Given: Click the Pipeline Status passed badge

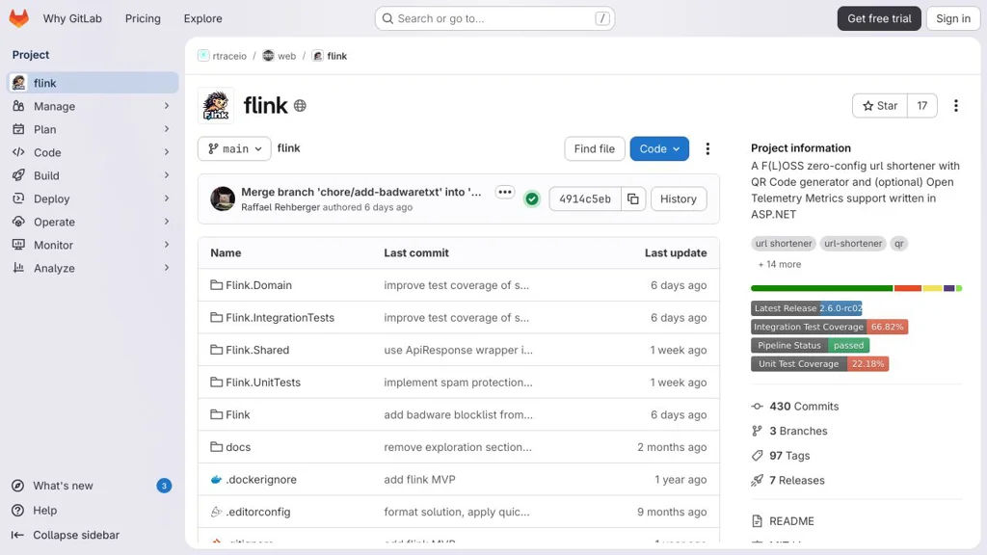Looking at the screenshot, I should tap(810, 346).
